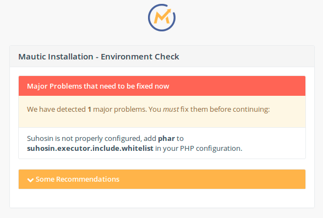The height and width of the screenshot is (218, 323).
Task: Click the word Suhosin starting the problem message
Action: (x=40, y=138)
